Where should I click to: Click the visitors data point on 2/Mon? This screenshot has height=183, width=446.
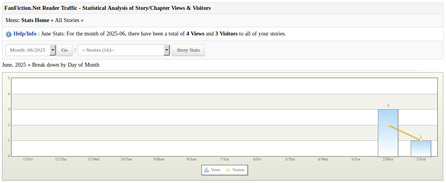(388, 125)
